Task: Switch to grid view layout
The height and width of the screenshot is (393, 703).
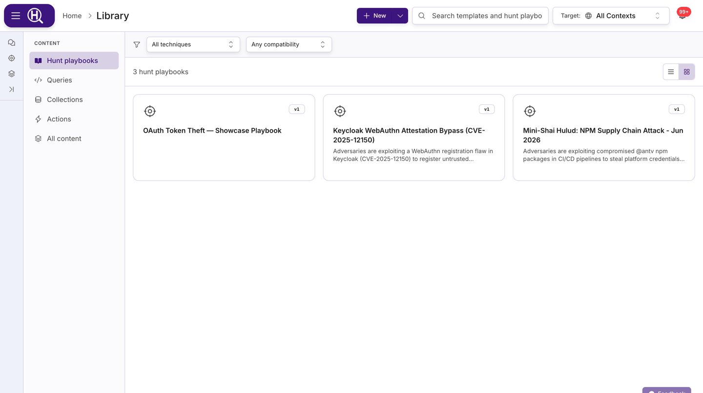Action: 687,72
